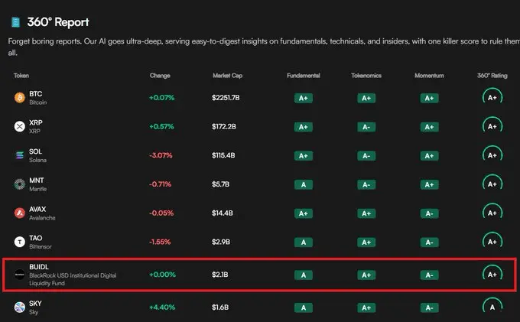This screenshot has width=520, height=322.
Task: Select SKY Tokenomics A+ grade
Action: point(366,307)
